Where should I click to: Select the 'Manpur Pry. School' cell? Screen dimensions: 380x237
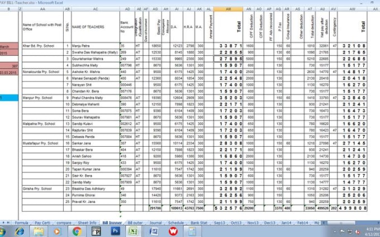(42, 98)
